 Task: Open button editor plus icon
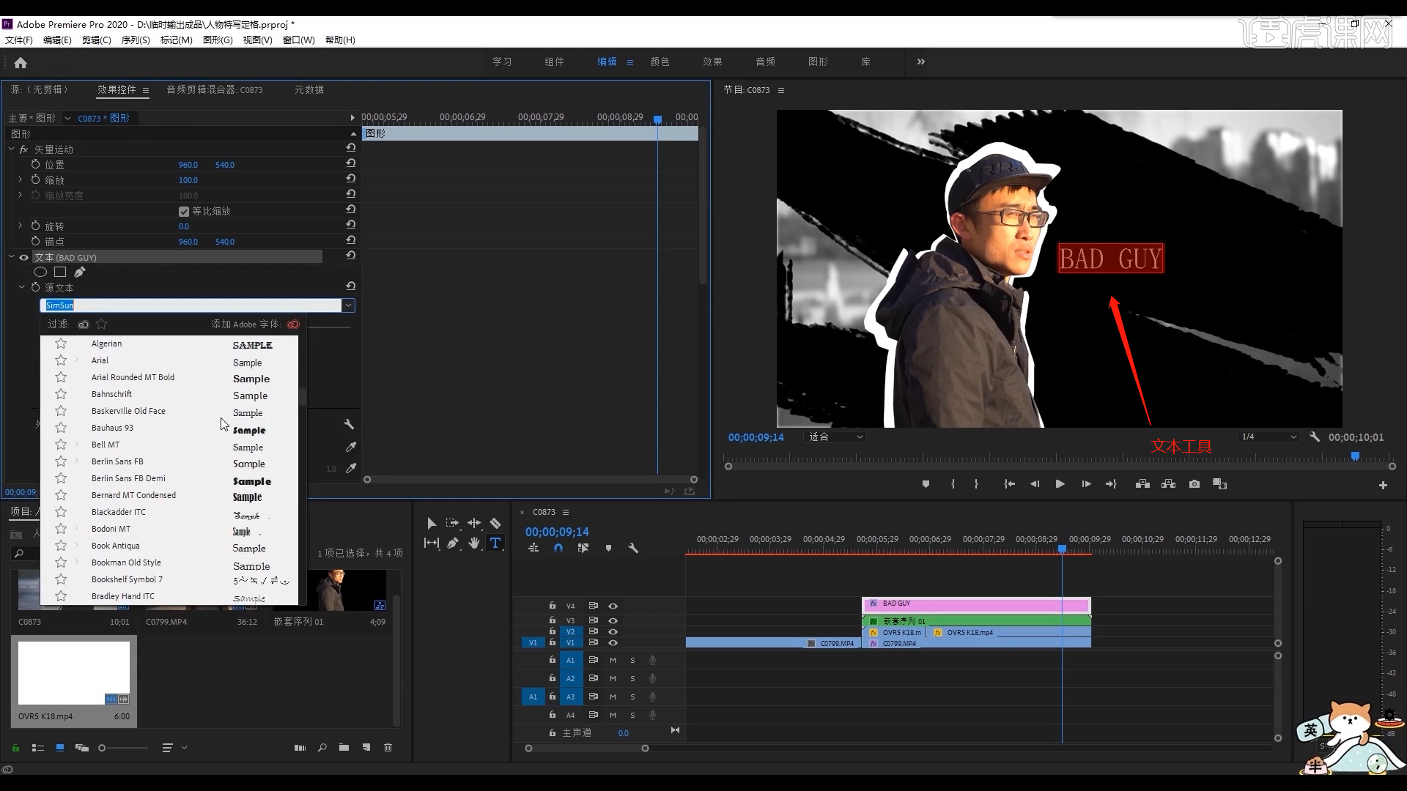(x=1383, y=485)
